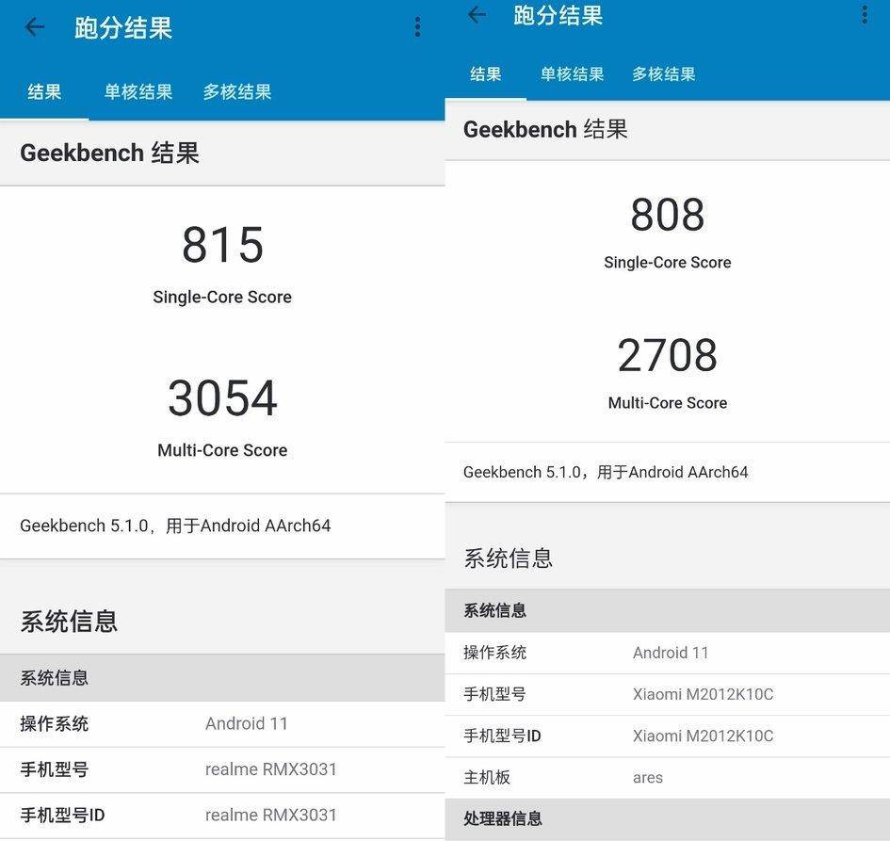Tap the 处理器信息 section header
Image resolution: width=890 pixels, height=841 pixels.
[667, 818]
